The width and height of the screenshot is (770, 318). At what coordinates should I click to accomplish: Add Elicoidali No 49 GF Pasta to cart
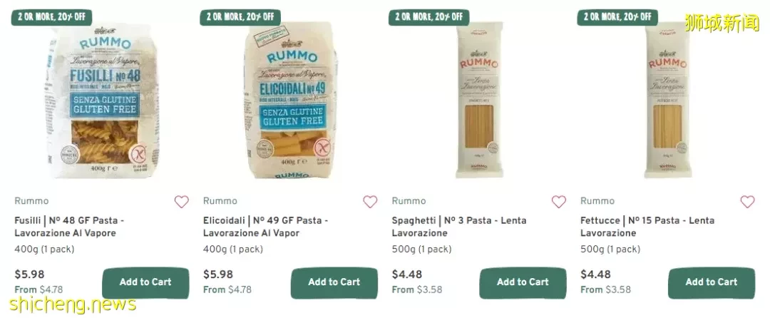click(334, 282)
